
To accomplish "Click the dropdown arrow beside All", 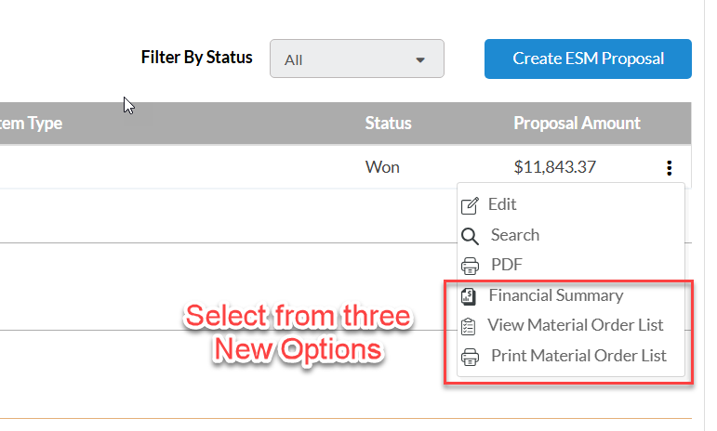I will click(420, 60).
